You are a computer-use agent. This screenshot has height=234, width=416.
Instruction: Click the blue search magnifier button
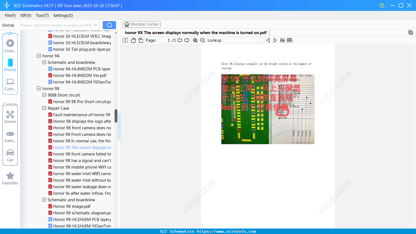coord(109,25)
